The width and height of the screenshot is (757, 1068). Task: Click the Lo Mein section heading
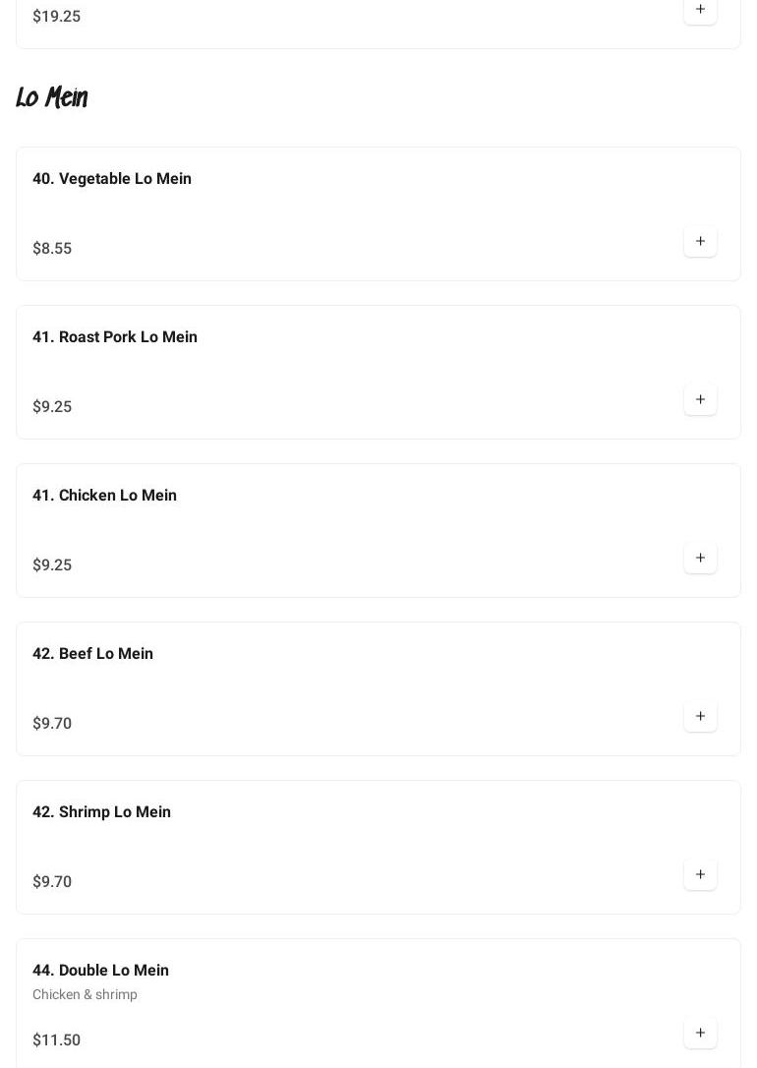(x=52, y=97)
